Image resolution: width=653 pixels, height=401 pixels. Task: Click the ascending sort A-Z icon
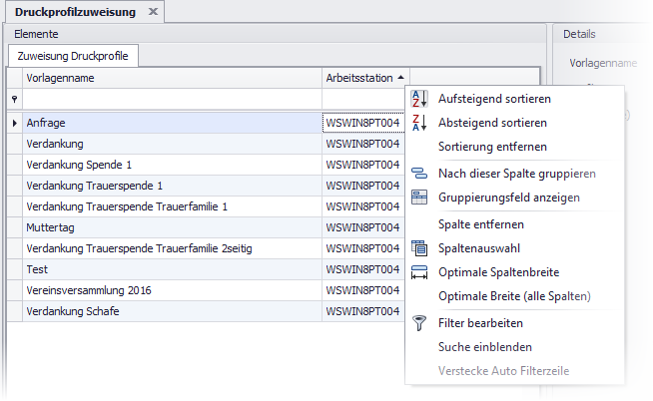420,99
